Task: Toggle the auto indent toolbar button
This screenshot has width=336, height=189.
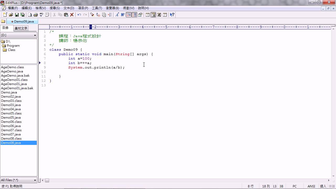Action: coord(129,15)
